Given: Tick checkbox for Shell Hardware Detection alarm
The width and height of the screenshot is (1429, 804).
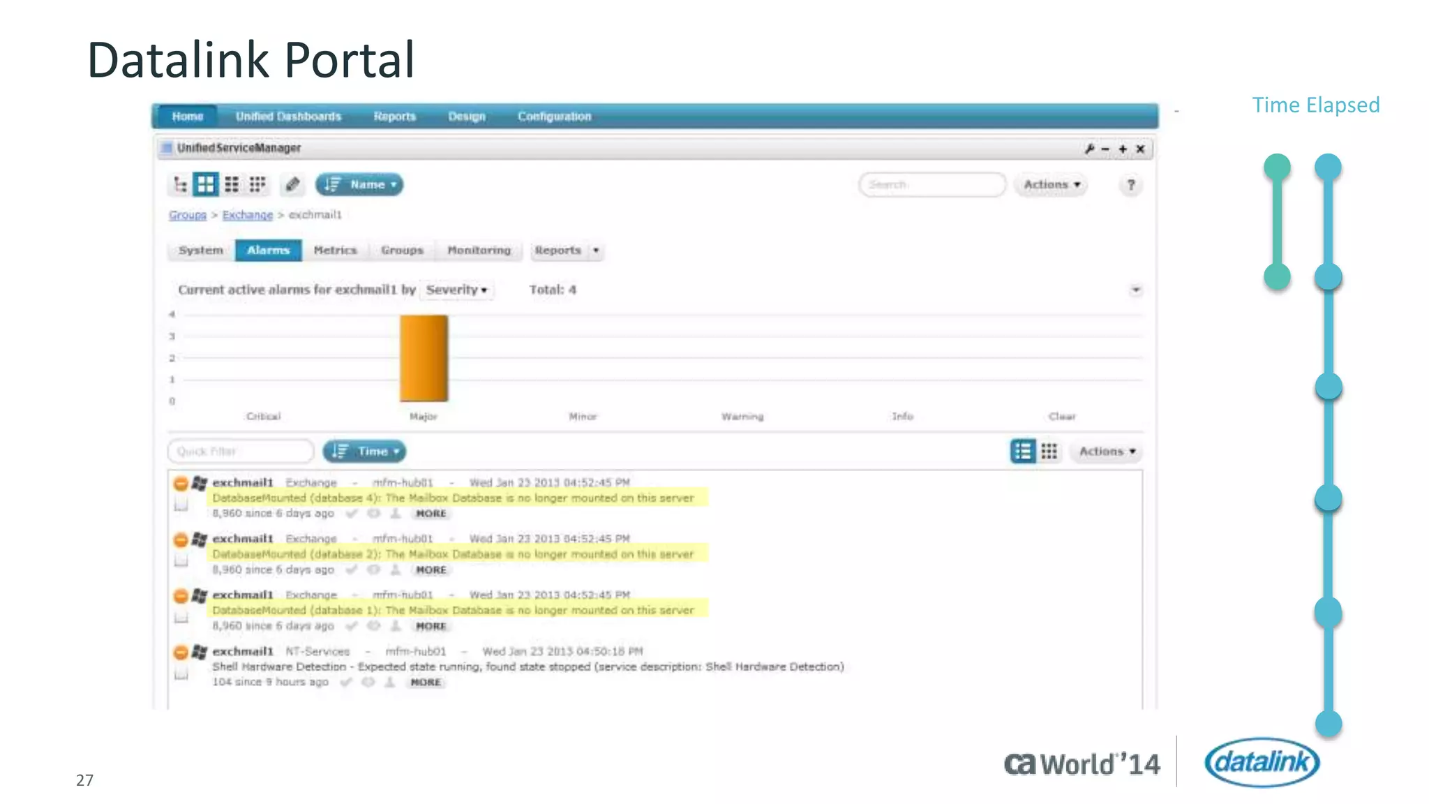Looking at the screenshot, I should point(181,674).
